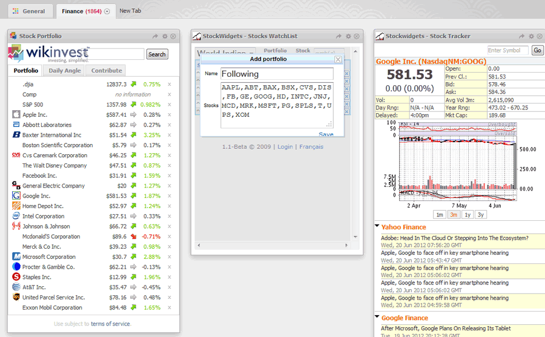Click the Home Depot logo icon
The width and height of the screenshot is (545, 337).
16,206
